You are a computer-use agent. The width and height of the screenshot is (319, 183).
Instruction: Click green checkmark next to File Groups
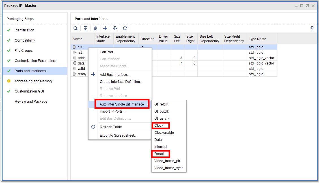tap(9, 50)
